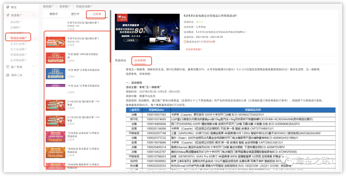Click the 推广管理 icon in sidebar

(x=8, y=67)
